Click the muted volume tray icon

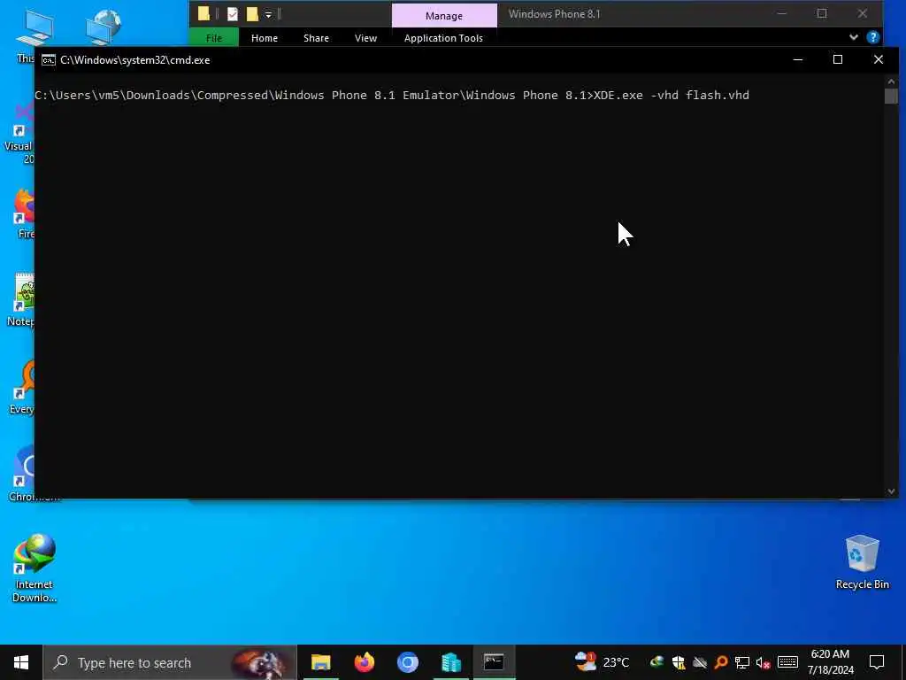click(x=764, y=662)
